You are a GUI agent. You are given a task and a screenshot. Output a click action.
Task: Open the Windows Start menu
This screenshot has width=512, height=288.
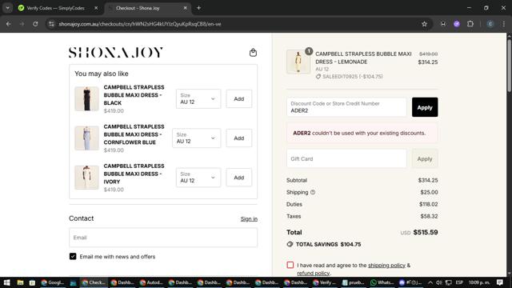point(6,282)
